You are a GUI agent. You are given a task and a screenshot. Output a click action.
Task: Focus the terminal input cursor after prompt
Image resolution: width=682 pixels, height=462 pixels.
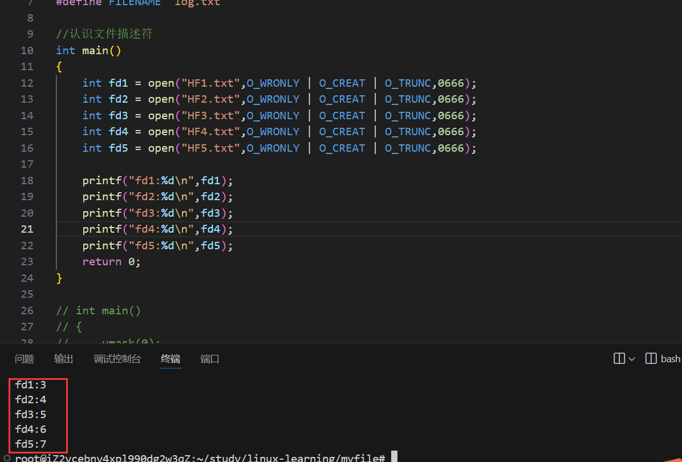tap(394, 457)
